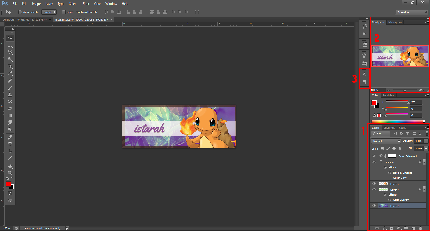Toggle Bevel & Emboss effect visibility
The image size is (430, 231).
click(390, 173)
